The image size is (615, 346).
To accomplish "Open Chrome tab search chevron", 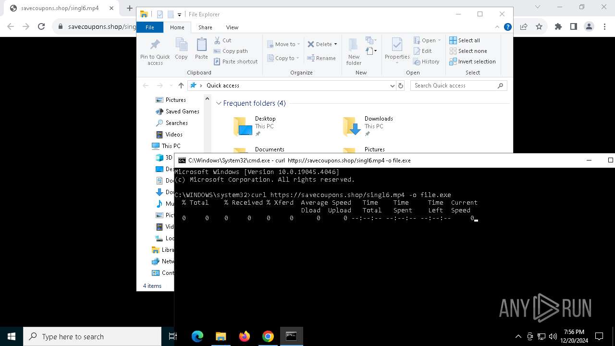I will click(x=538, y=7).
